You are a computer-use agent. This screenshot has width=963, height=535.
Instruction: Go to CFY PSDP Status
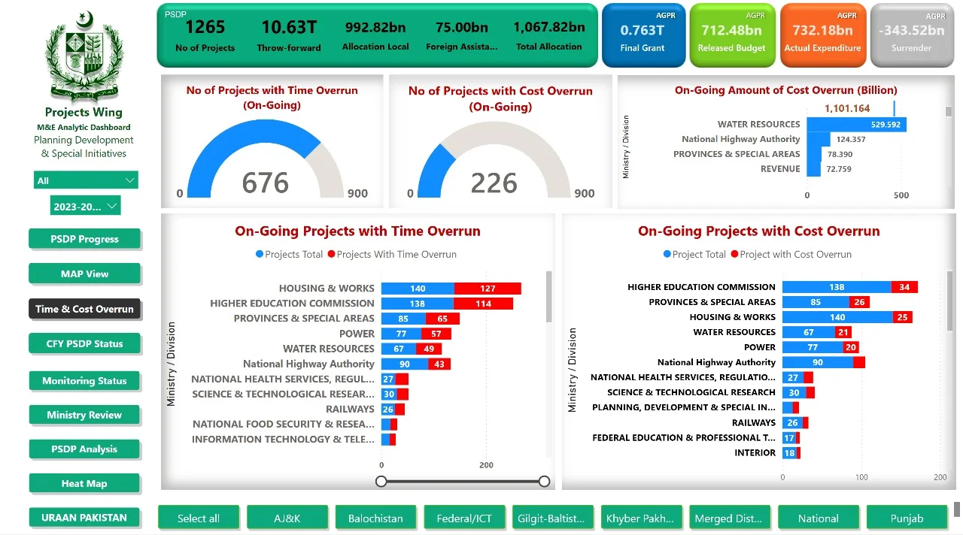click(84, 343)
